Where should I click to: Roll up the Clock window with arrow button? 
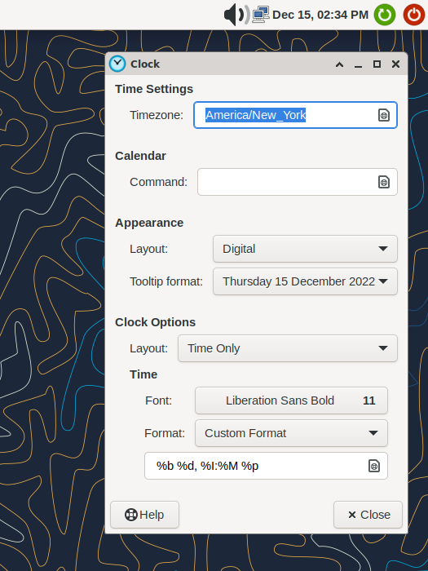(339, 64)
